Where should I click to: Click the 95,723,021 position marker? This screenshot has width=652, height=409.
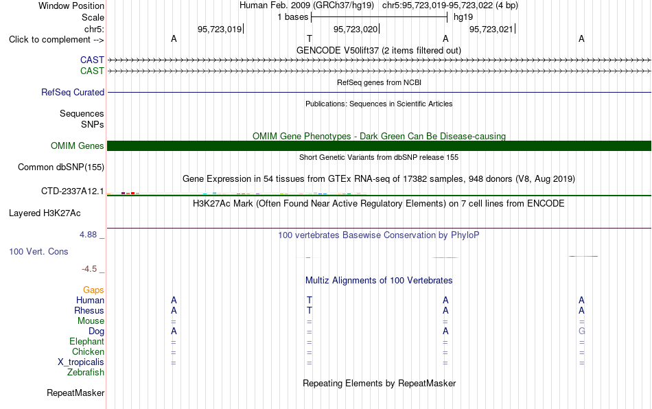tap(492, 29)
